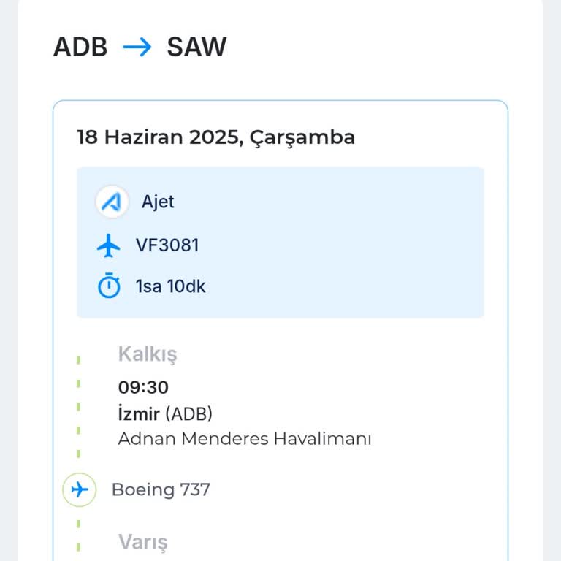Tap the Boeing 737 aircraft type

pos(161,489)
